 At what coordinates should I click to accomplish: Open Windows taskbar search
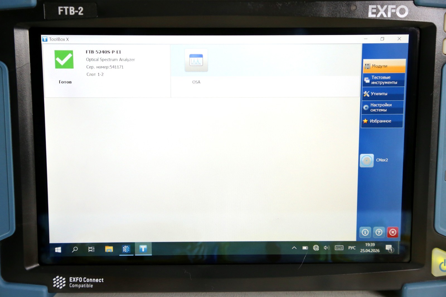click(x=75, y=249)
